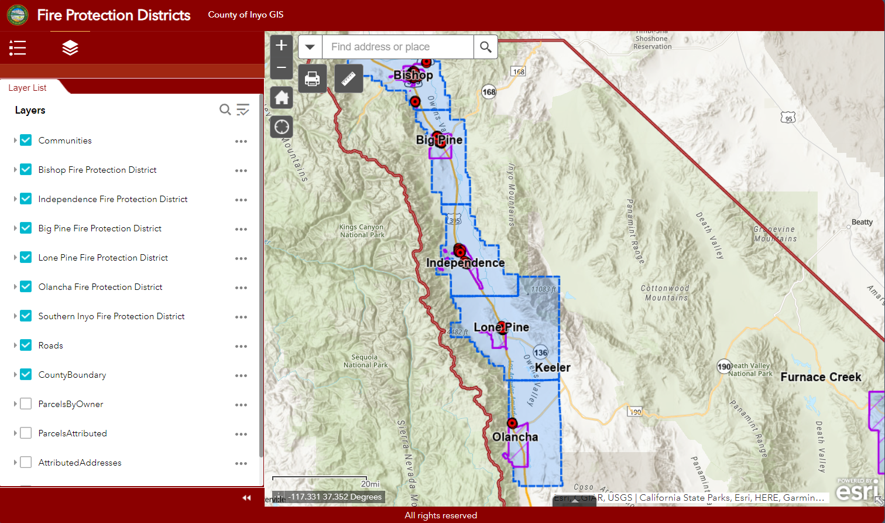The image size is (885, 523).
Task: Open options menu for Olancha Fire Protection District
Action: coord(241,288)
